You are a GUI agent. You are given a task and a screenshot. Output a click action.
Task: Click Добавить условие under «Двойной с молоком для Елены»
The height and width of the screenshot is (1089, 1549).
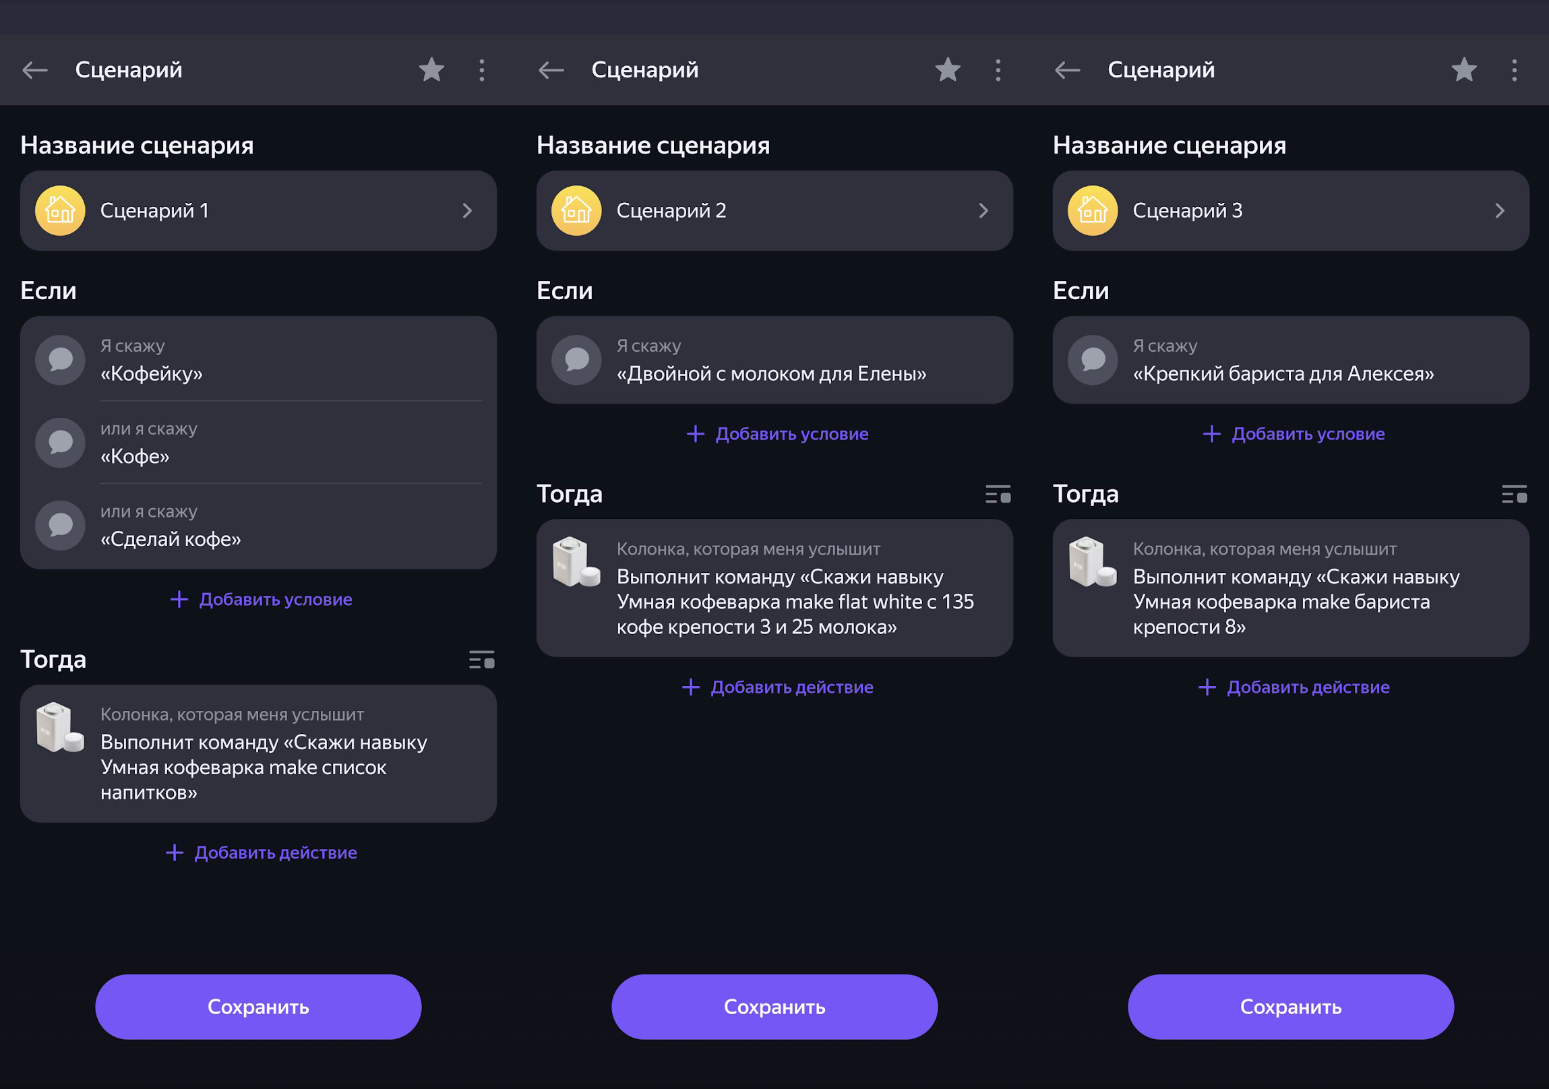coord(777,433)
